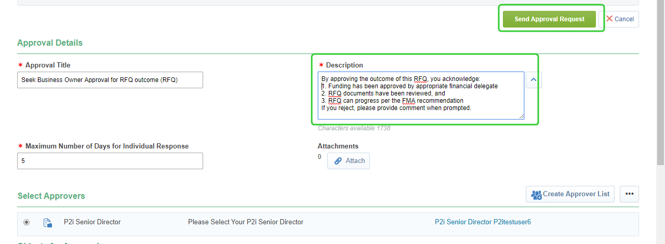The image size is (665, 244).
Task: Click the Create Approver List people icon
Action: (x=537, y=195)
